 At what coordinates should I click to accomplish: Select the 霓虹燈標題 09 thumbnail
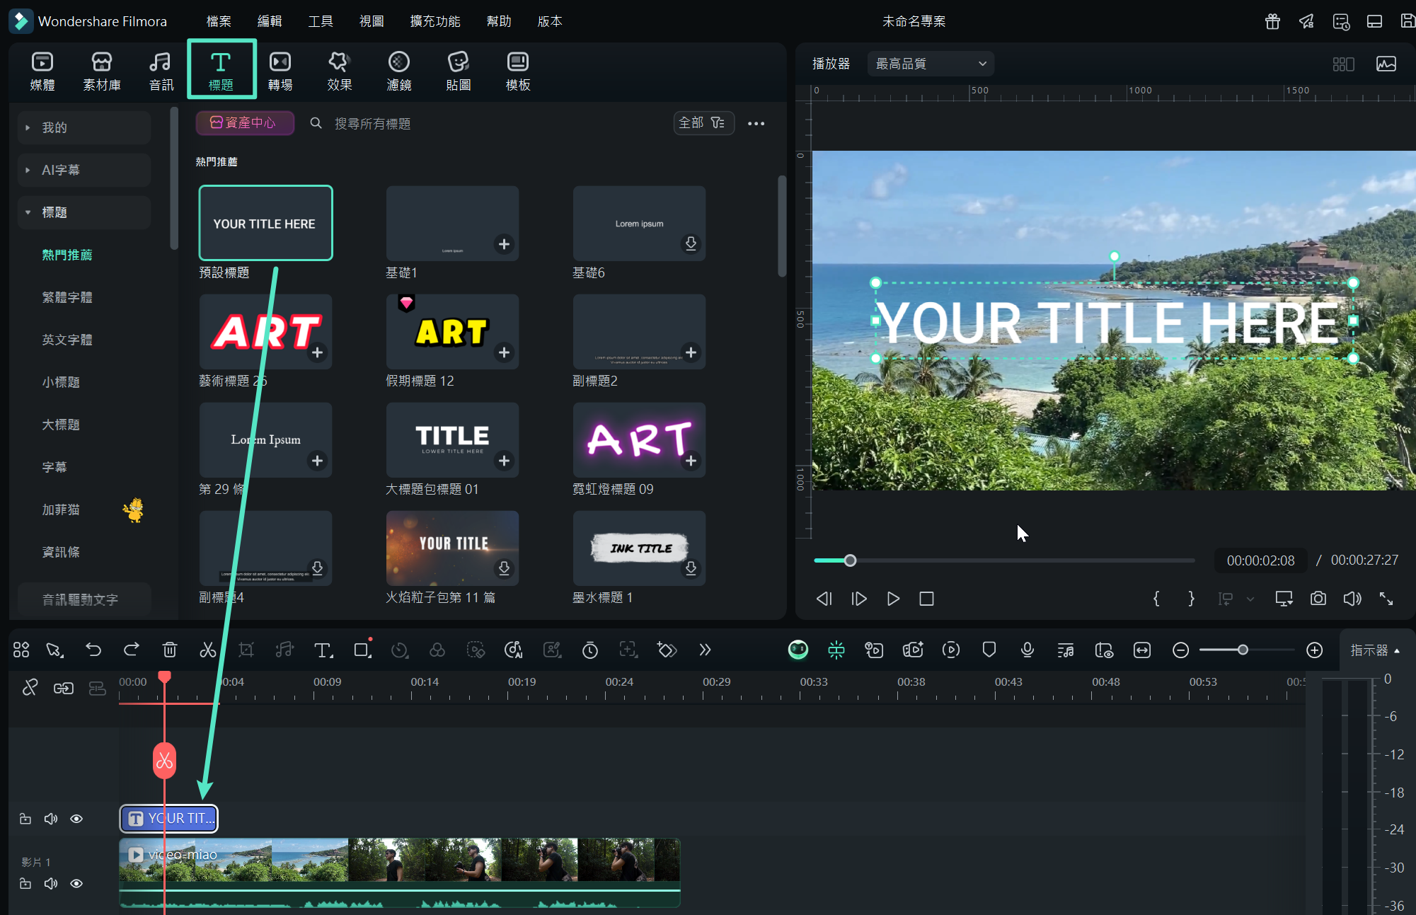(639, 439)
